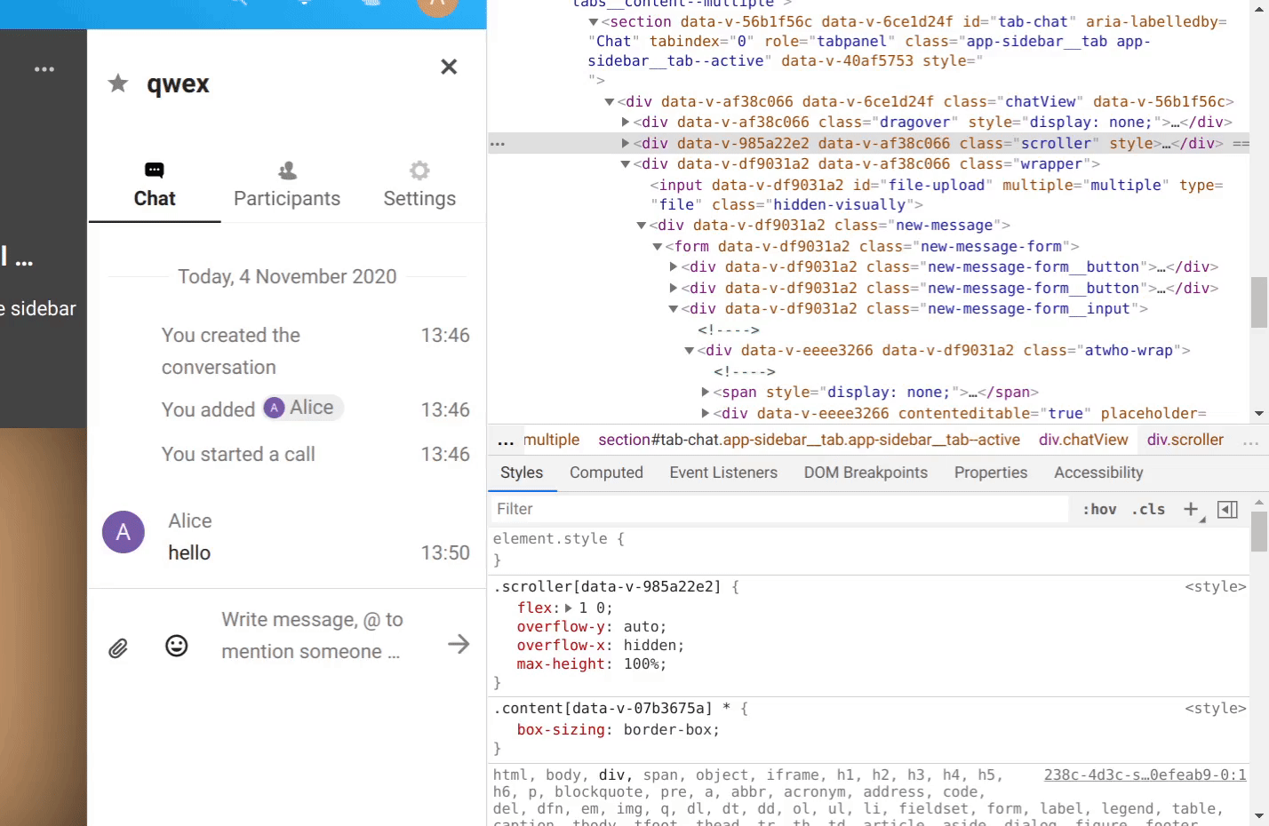
Task: Click Alice's purple avatar in chat
Action: pyautogui.click(x=124, y=532)
